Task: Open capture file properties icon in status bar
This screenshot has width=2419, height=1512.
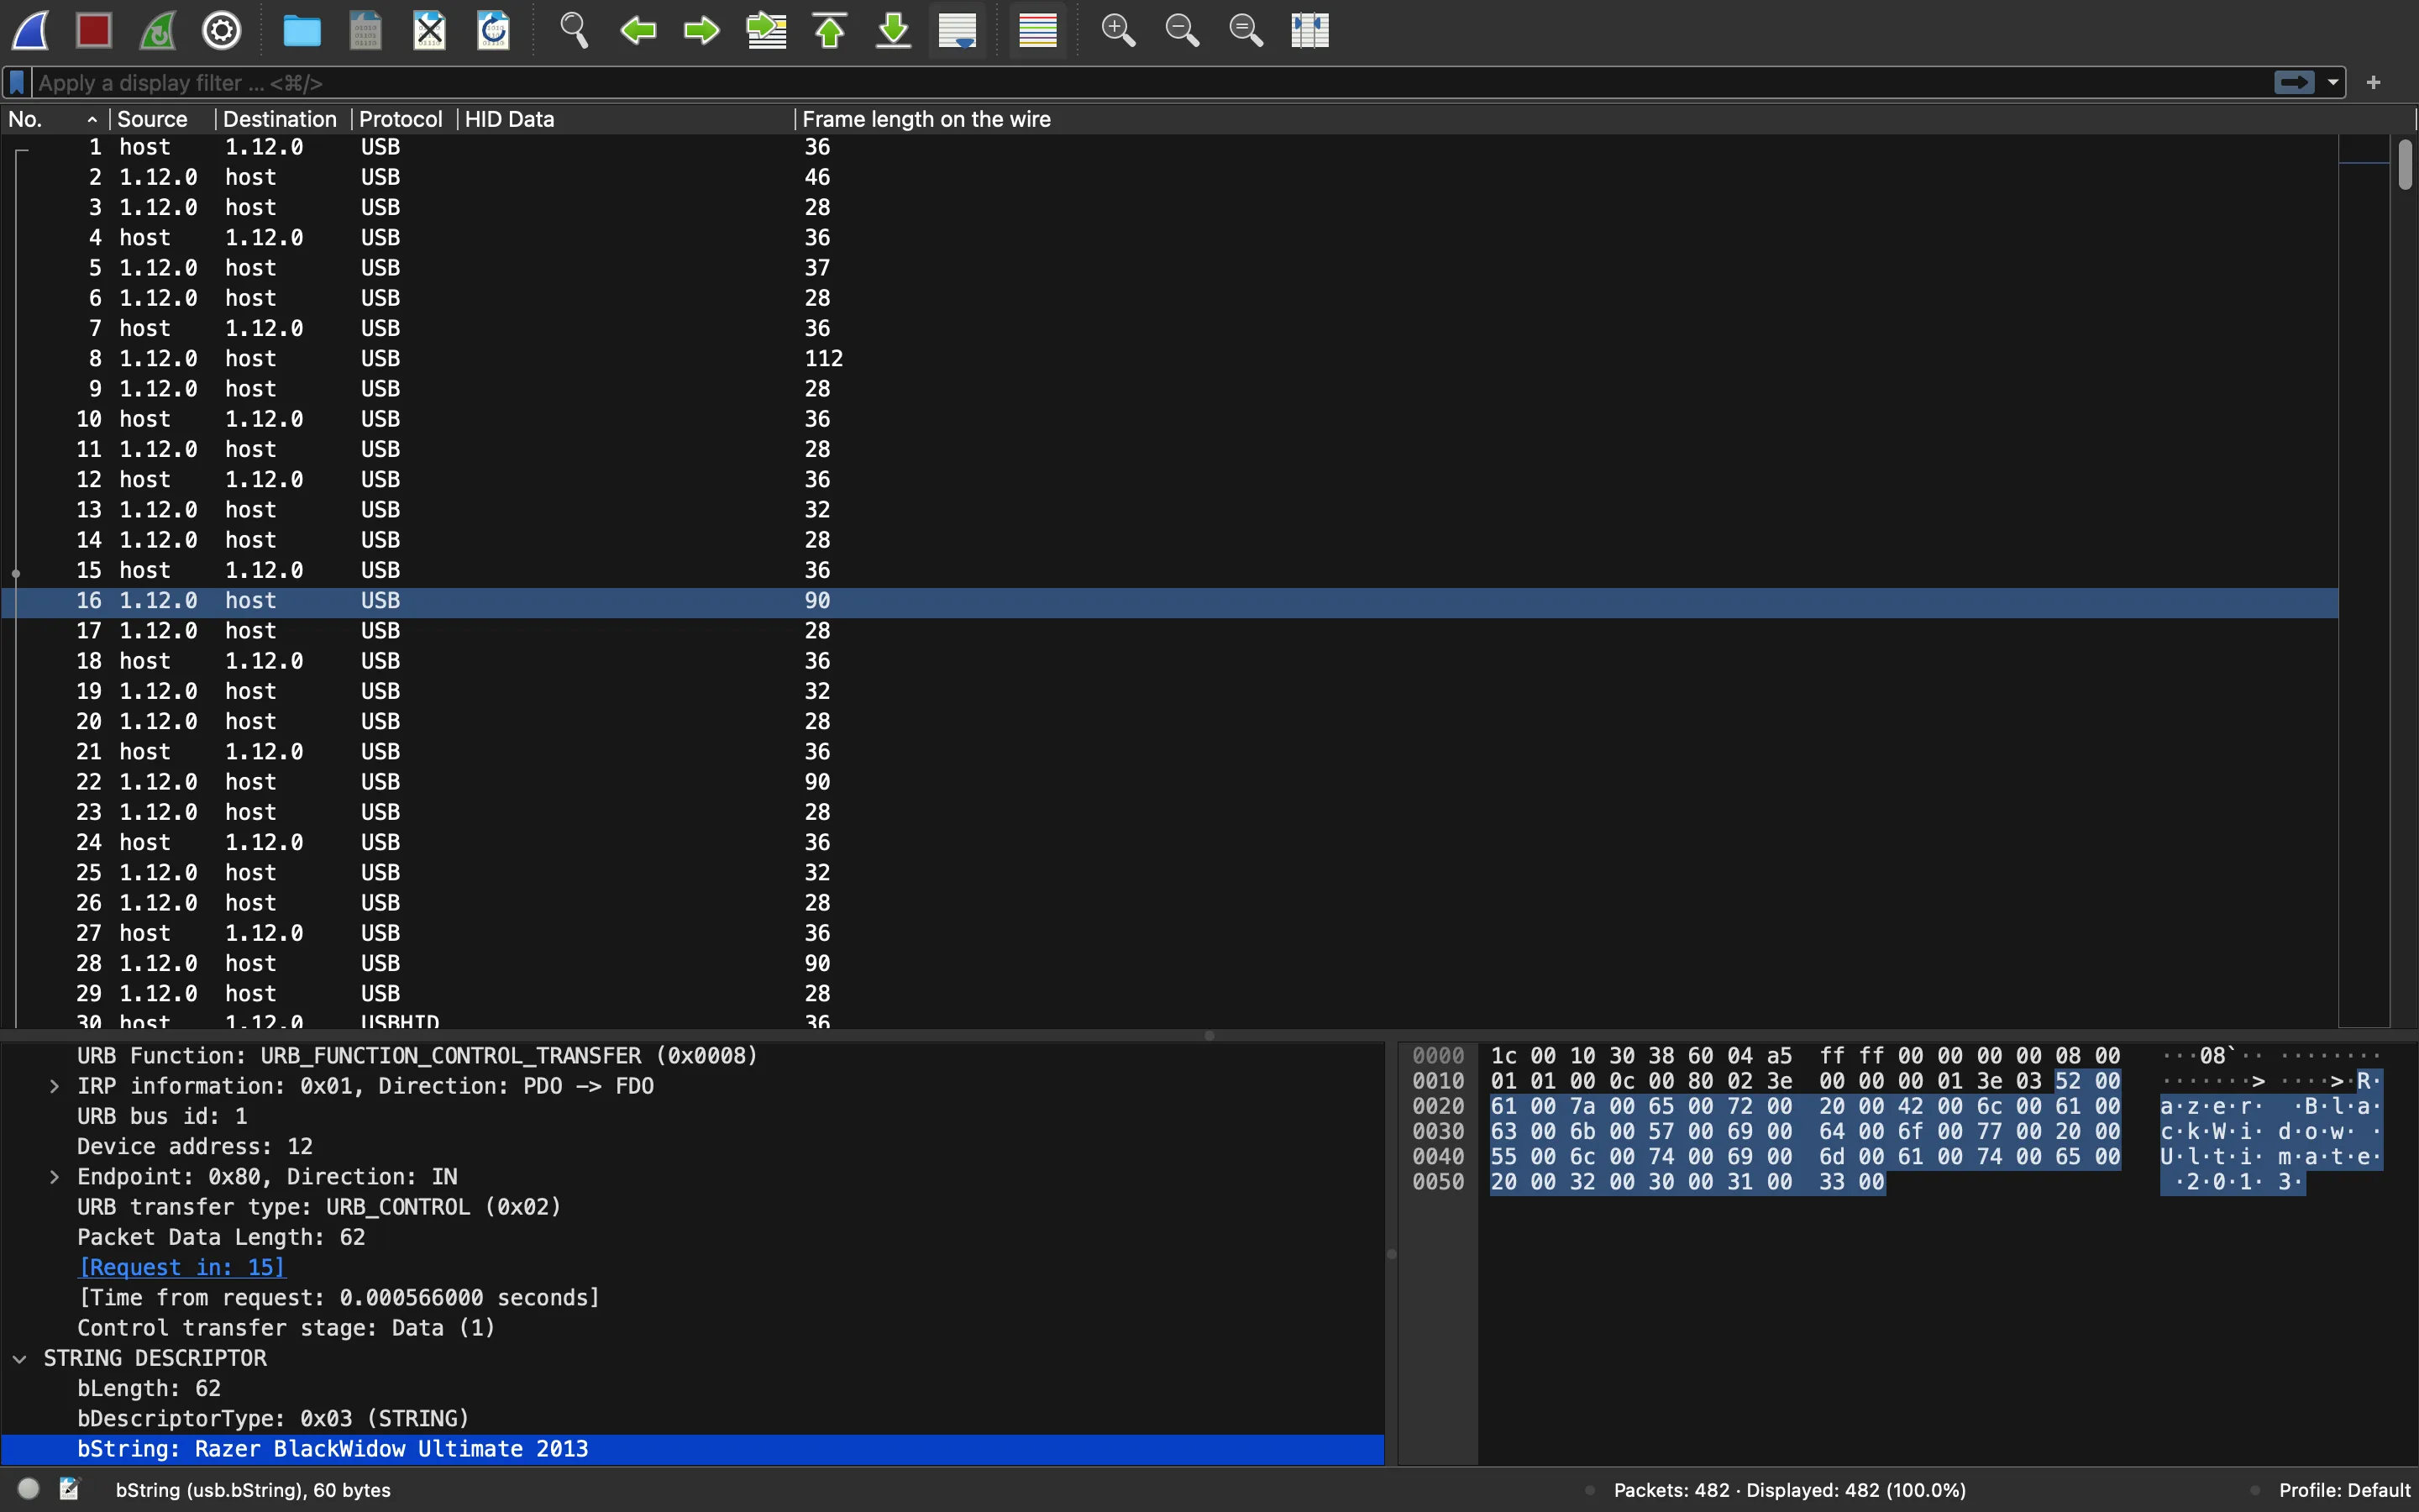Action: 69,1489
